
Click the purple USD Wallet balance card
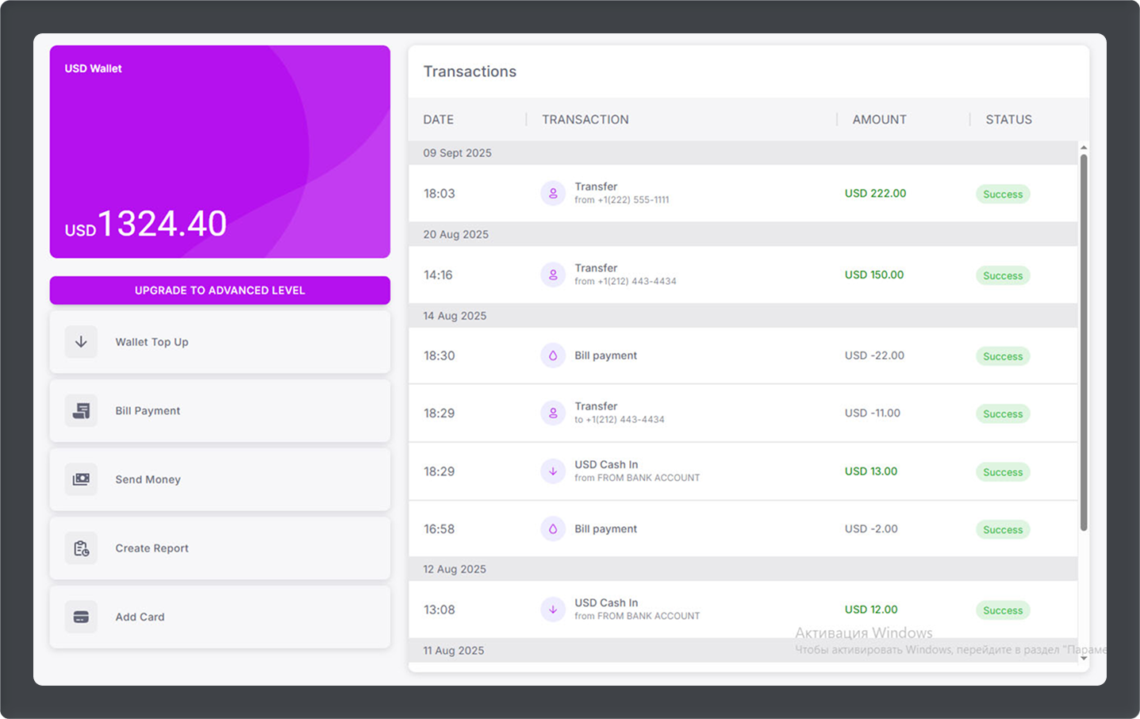(x=220, y=152)
